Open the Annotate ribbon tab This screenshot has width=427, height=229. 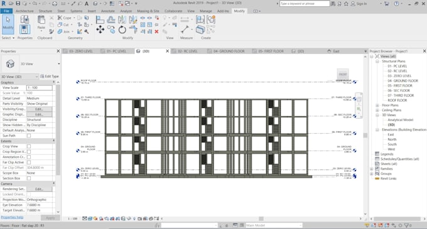point(108,11)
